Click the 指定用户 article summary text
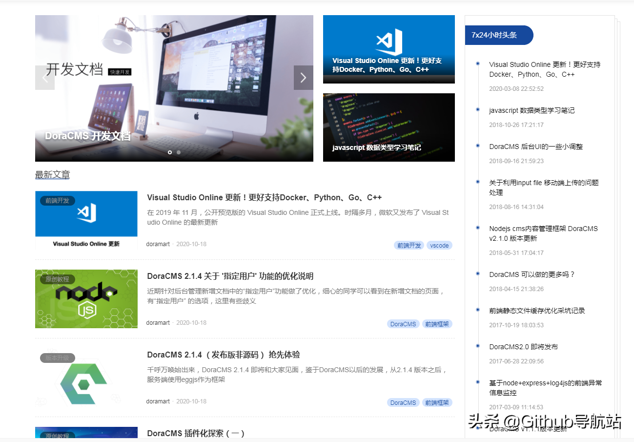Image resolution: width=634 pixels, height=442 pixels. (296, 296)
